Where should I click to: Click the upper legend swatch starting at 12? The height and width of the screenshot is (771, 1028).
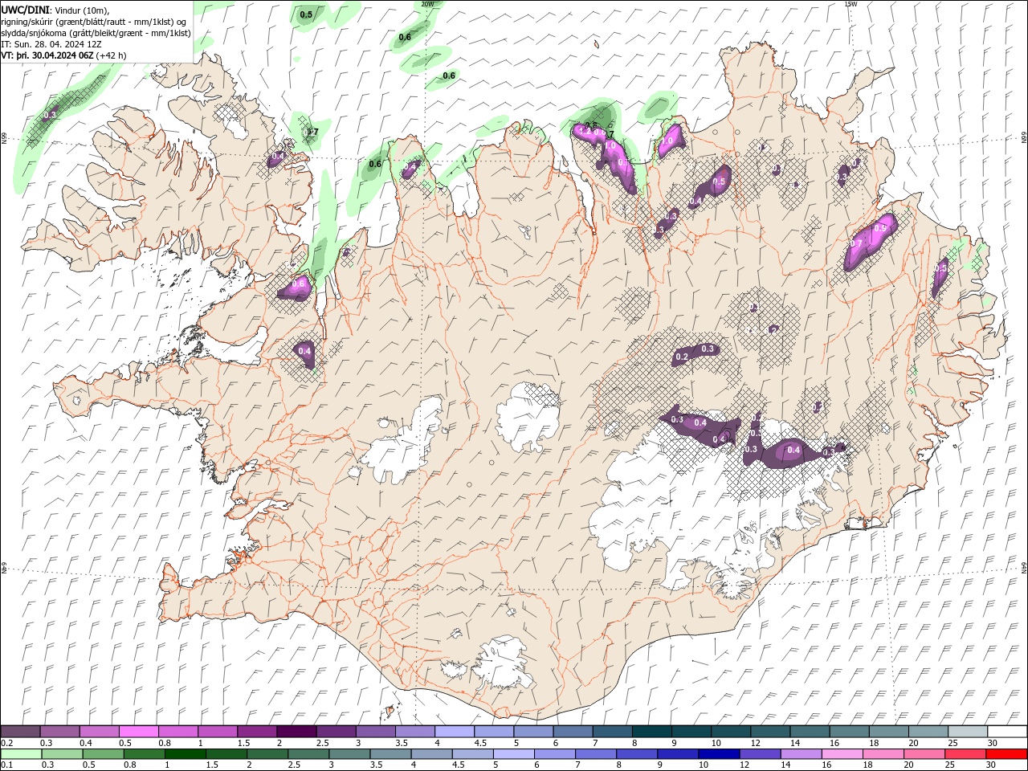click(x=769, y=732)
